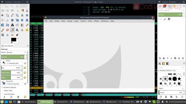Image resolution: width=186 pixels, height=104 pixels.
Task: Select the Flip tool
Action: pos(3,25)
